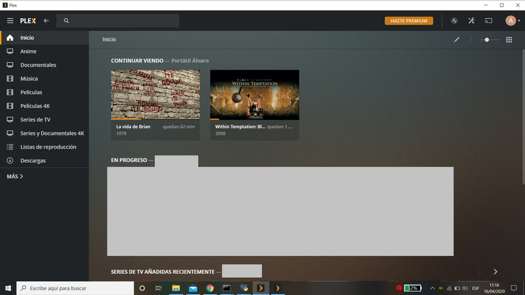525x295 pixels.
Task: Click the search magnifier icon
Action: point(66,21)
